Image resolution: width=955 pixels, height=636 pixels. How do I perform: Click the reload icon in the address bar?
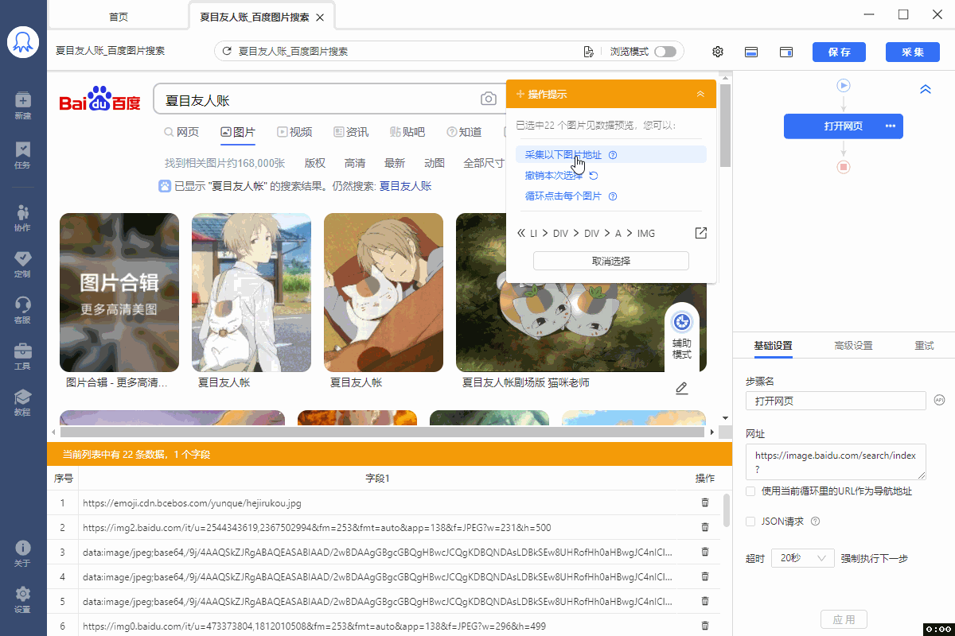tap(227, 51)
